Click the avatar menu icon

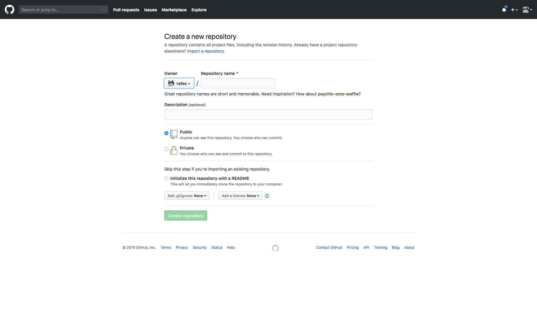(526, 10)
